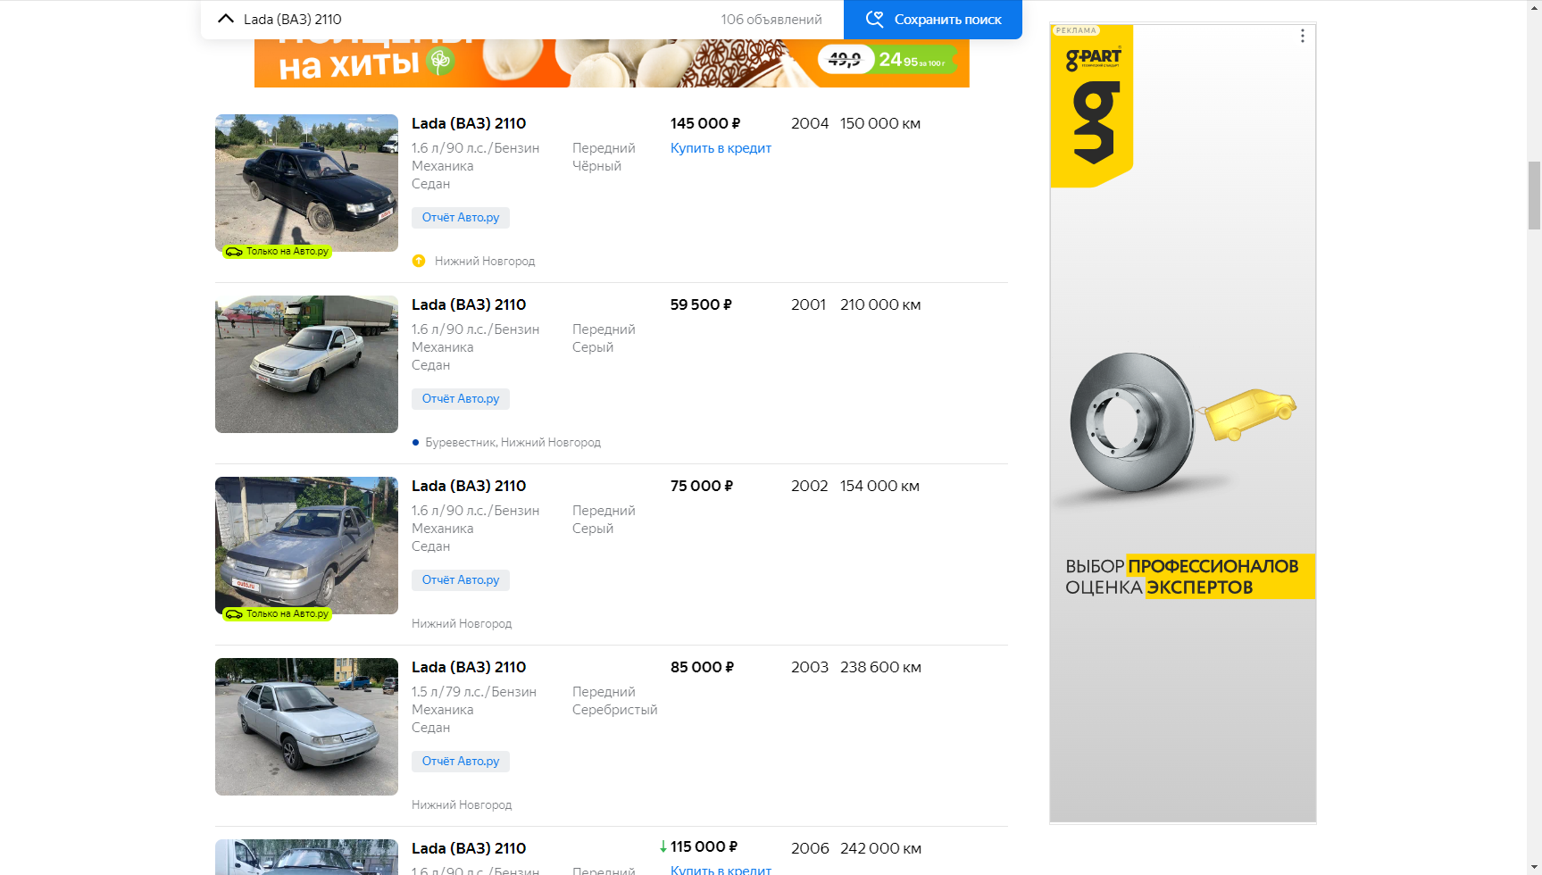Screen dimensions: 1542x875
Task: Open the 59 500 ₽ Lada photo thumbnail
Action: [x=306, y=364]
